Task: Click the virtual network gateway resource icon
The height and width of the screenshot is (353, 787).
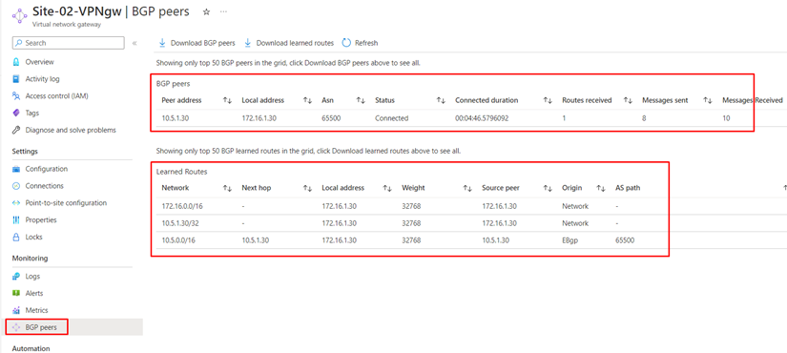Action: pos(19,15)
